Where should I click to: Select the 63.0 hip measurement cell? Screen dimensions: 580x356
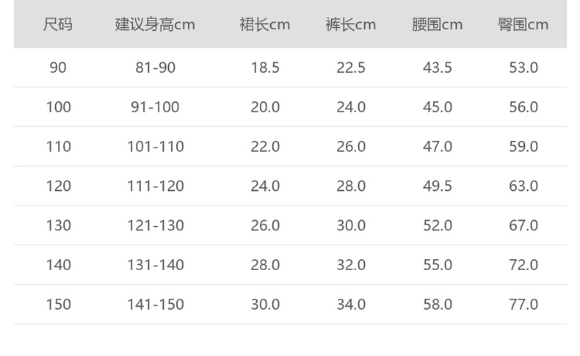click(523, 186)
